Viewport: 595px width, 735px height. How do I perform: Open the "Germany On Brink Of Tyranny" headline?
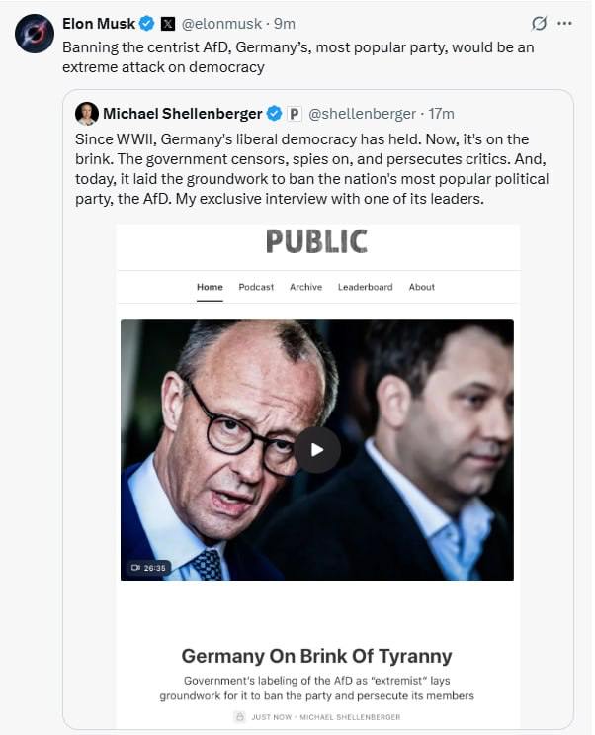click(316, 656)
